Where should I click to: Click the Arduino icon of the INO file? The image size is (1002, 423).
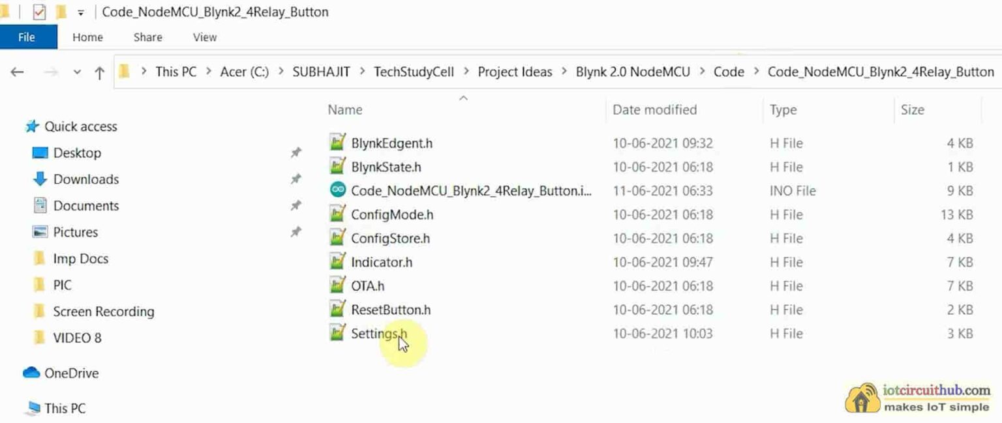(x=337, y=191)
